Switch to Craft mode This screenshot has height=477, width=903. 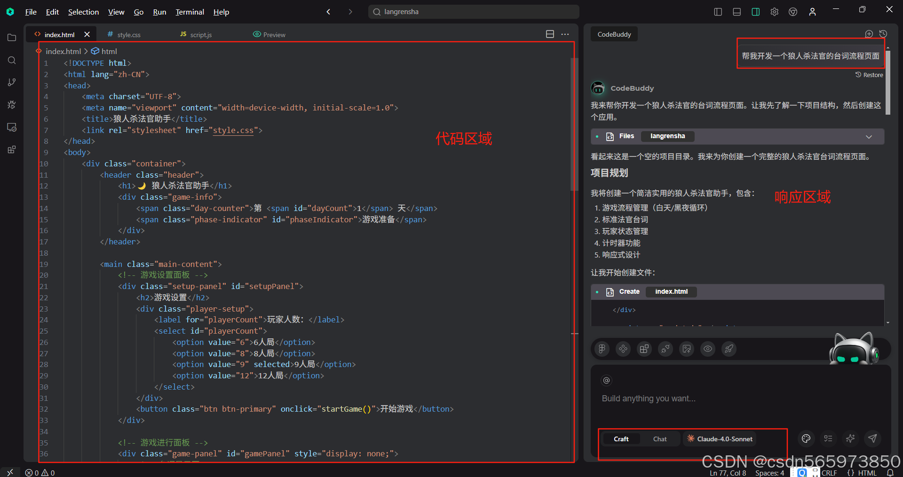621,439
